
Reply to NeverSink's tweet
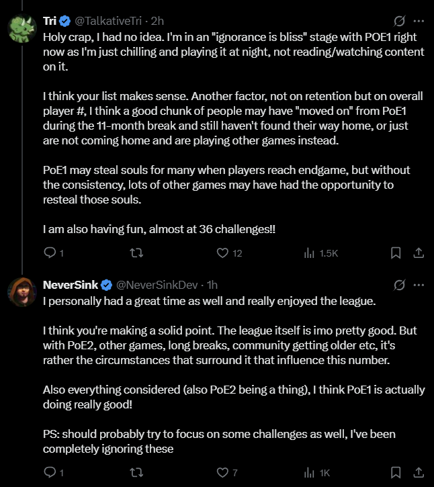click(49, 473)
